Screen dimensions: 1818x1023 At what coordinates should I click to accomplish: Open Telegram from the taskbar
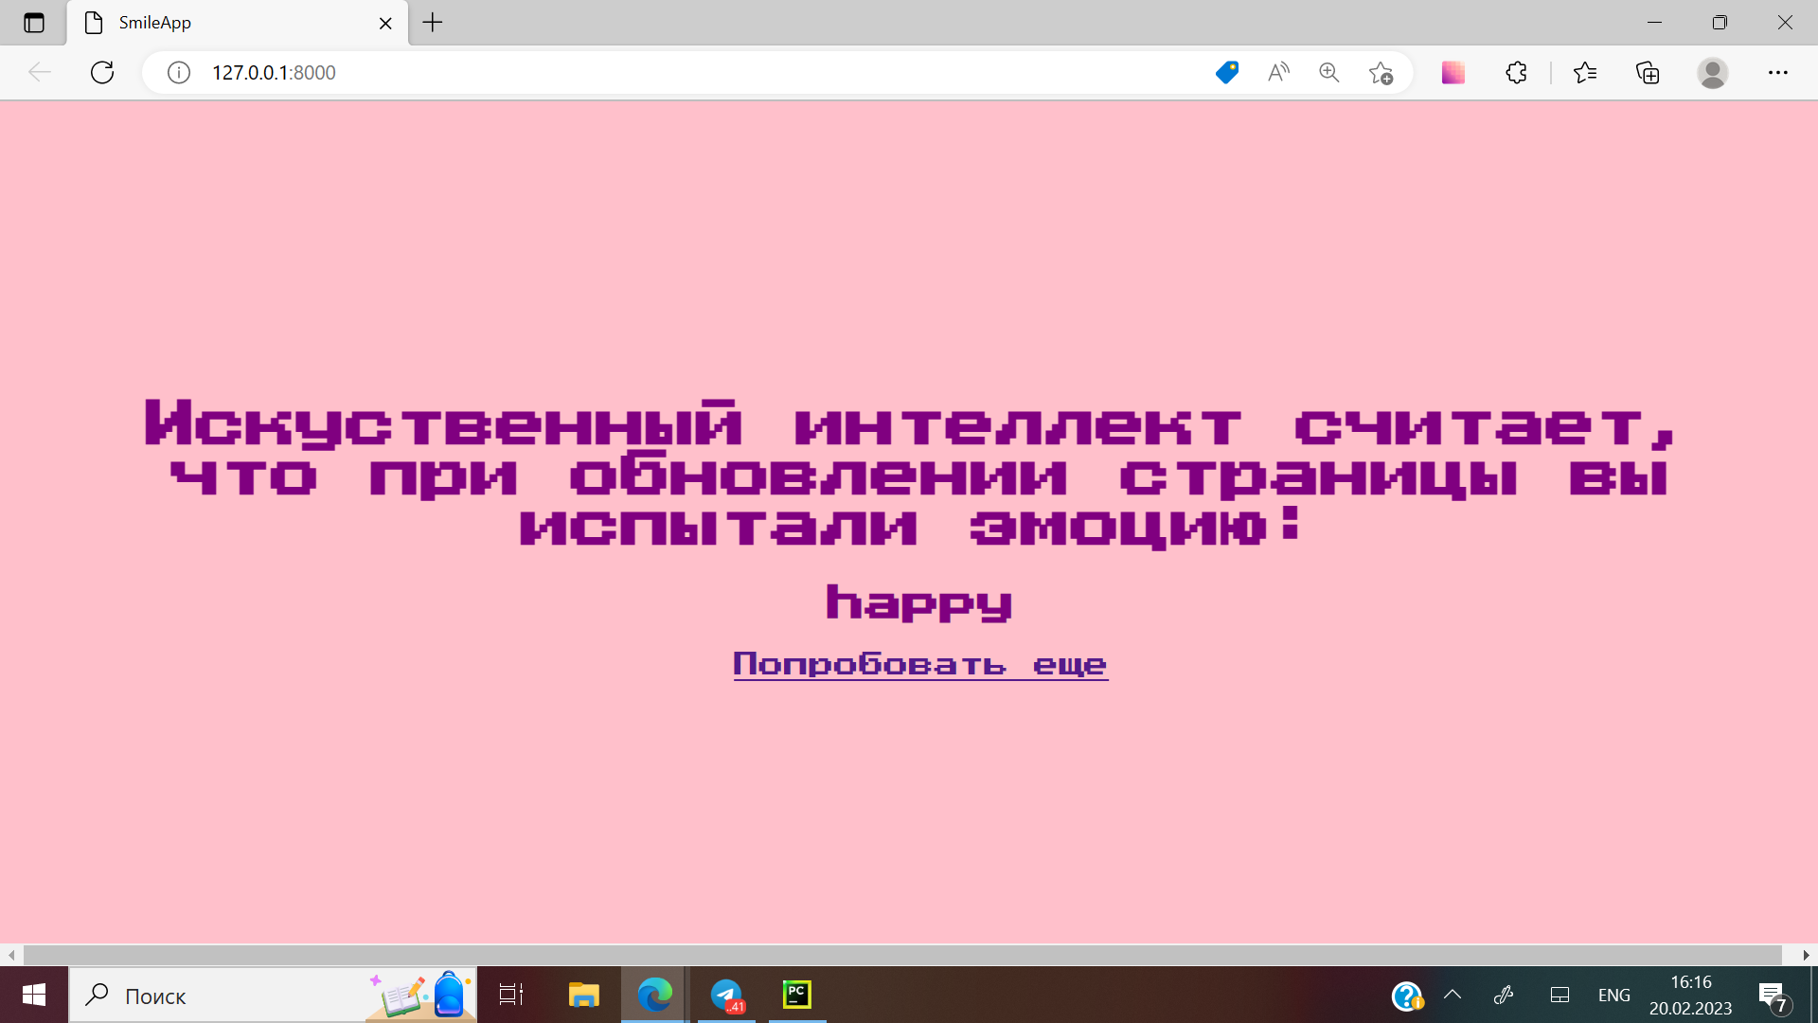coord(726,996)
